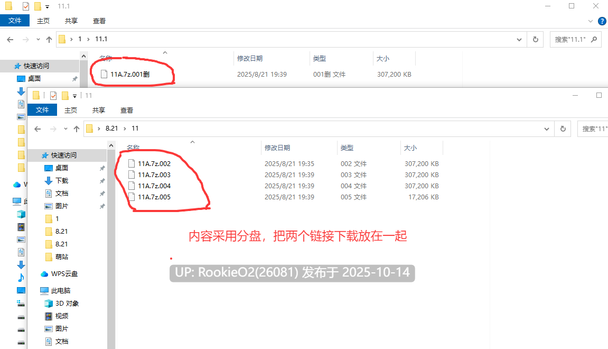The image size is (608, 349).
Task: Open 文件 tab in the 11.1 window
Action: click(15, 21)
